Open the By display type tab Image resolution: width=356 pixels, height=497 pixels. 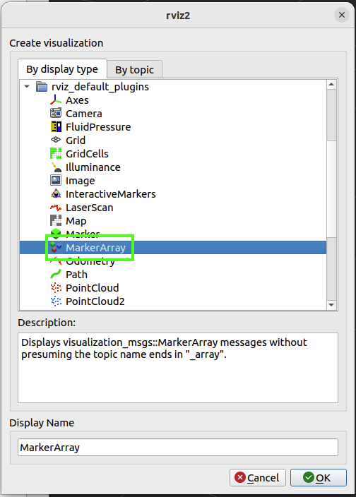coord(62,68)
